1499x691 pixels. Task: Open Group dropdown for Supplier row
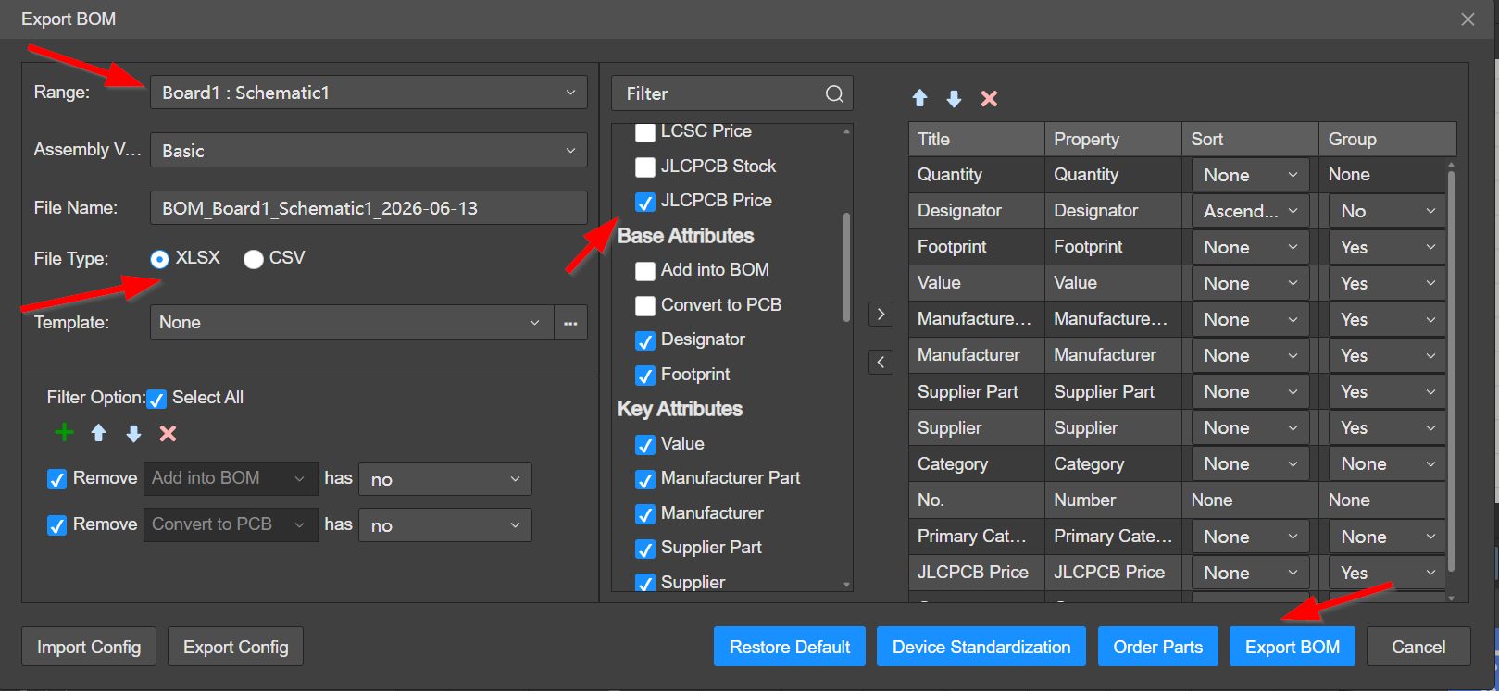tap(1387, 427)
